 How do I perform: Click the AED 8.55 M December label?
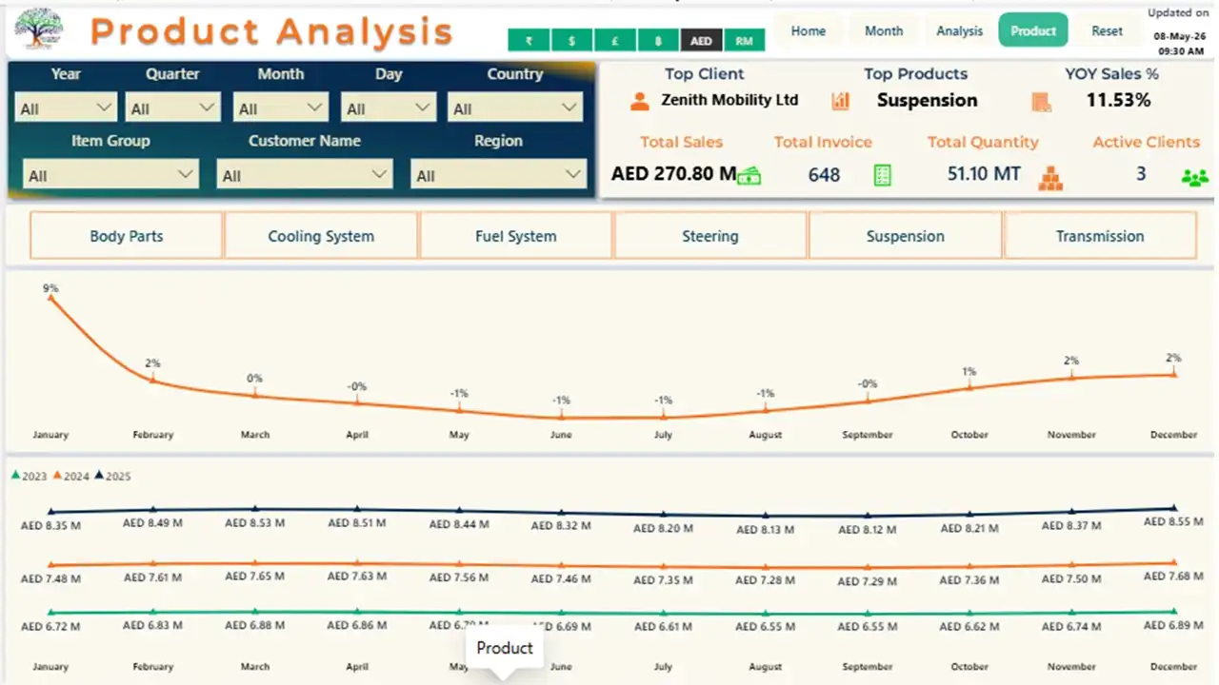coord(1173,522)
